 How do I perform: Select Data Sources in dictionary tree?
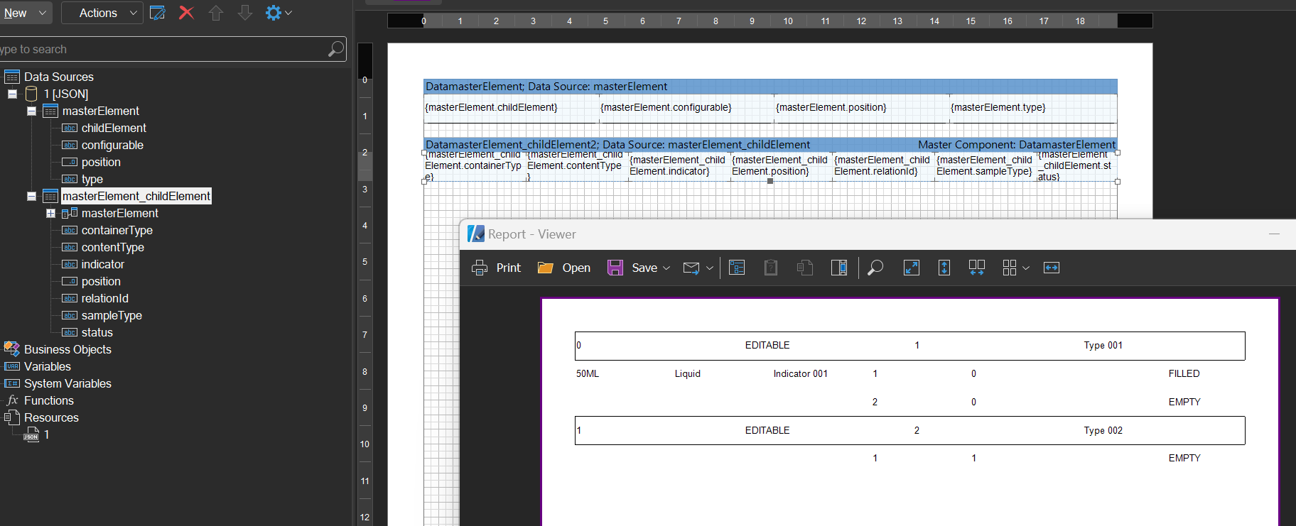(x=59, y=77)
